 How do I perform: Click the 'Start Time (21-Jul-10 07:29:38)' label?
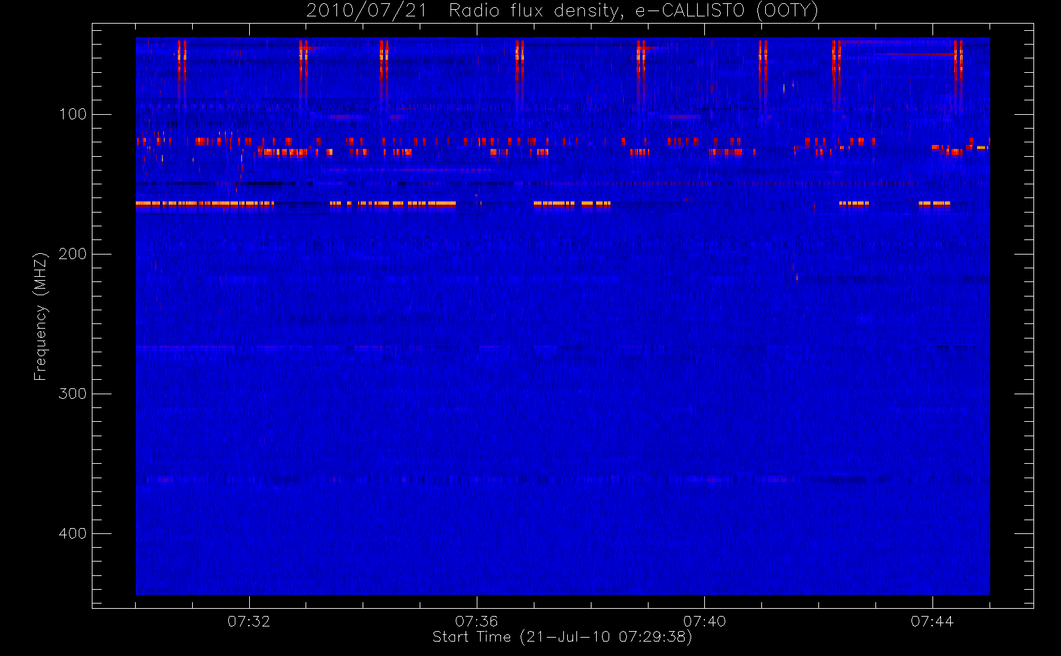(562, 637)
